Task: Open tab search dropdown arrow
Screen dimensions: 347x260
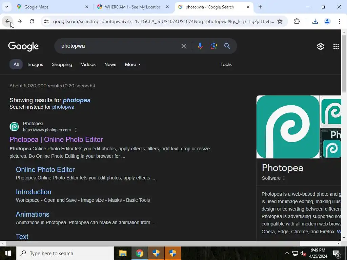Action: click(x=7, y=7)
